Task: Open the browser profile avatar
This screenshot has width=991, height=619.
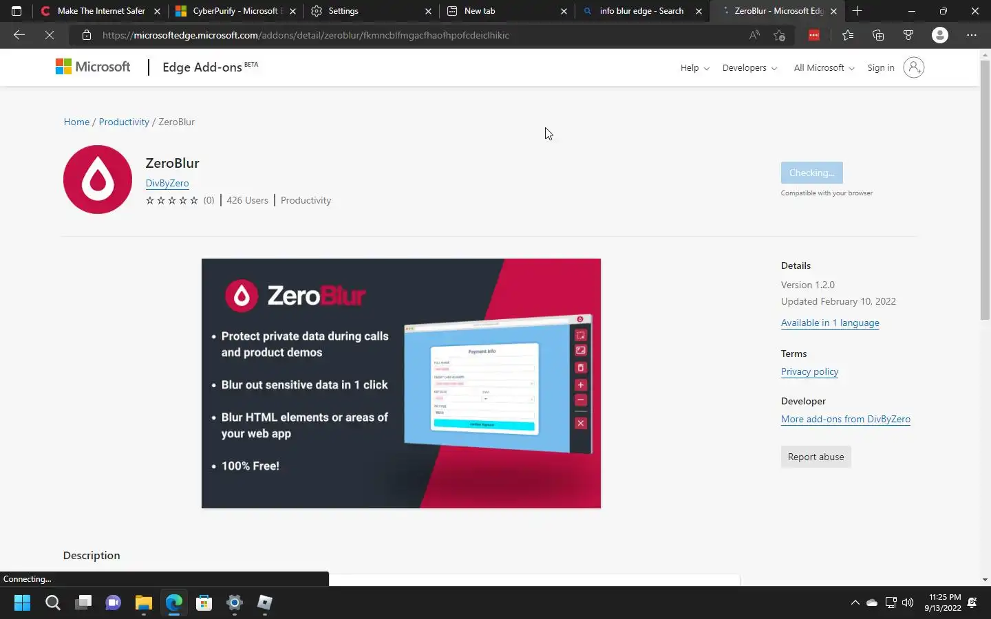Action: pos(940,35)
